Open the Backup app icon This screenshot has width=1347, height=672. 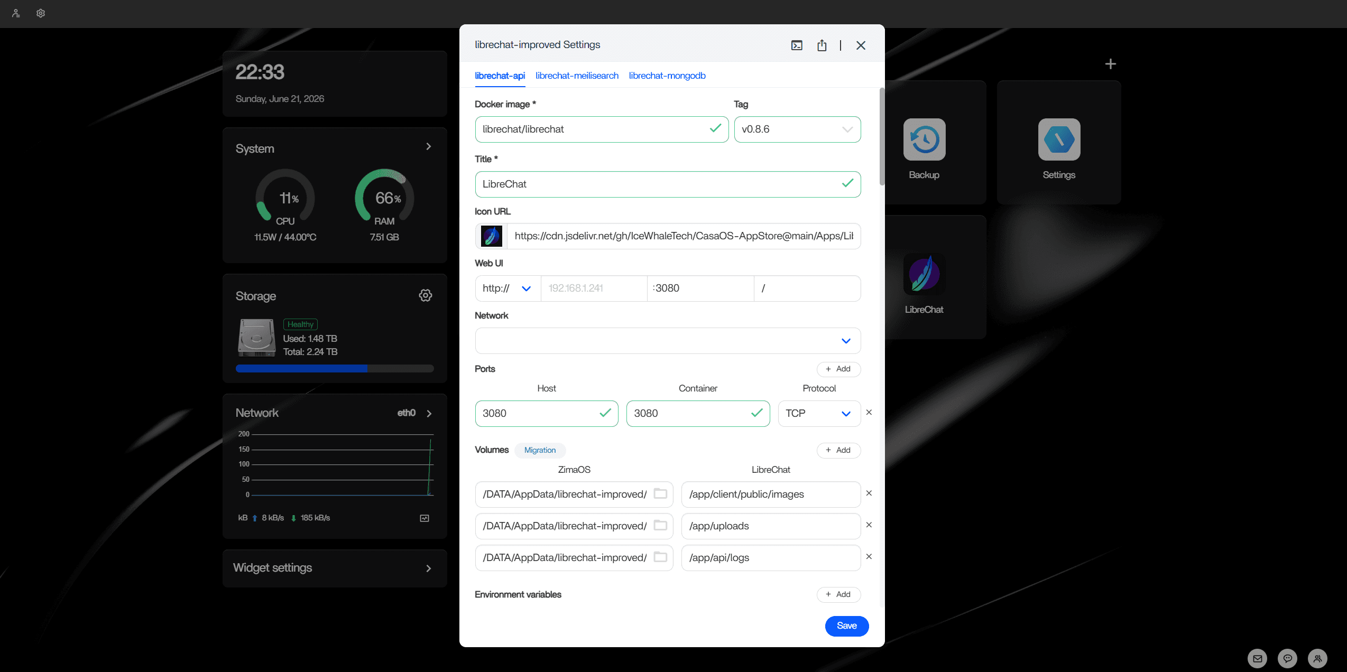(x=924, y=139)
